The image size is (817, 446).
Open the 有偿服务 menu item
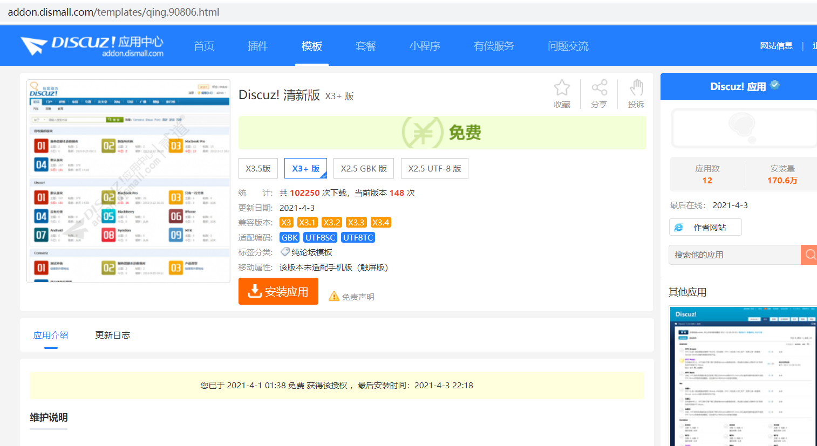[494, 46]
